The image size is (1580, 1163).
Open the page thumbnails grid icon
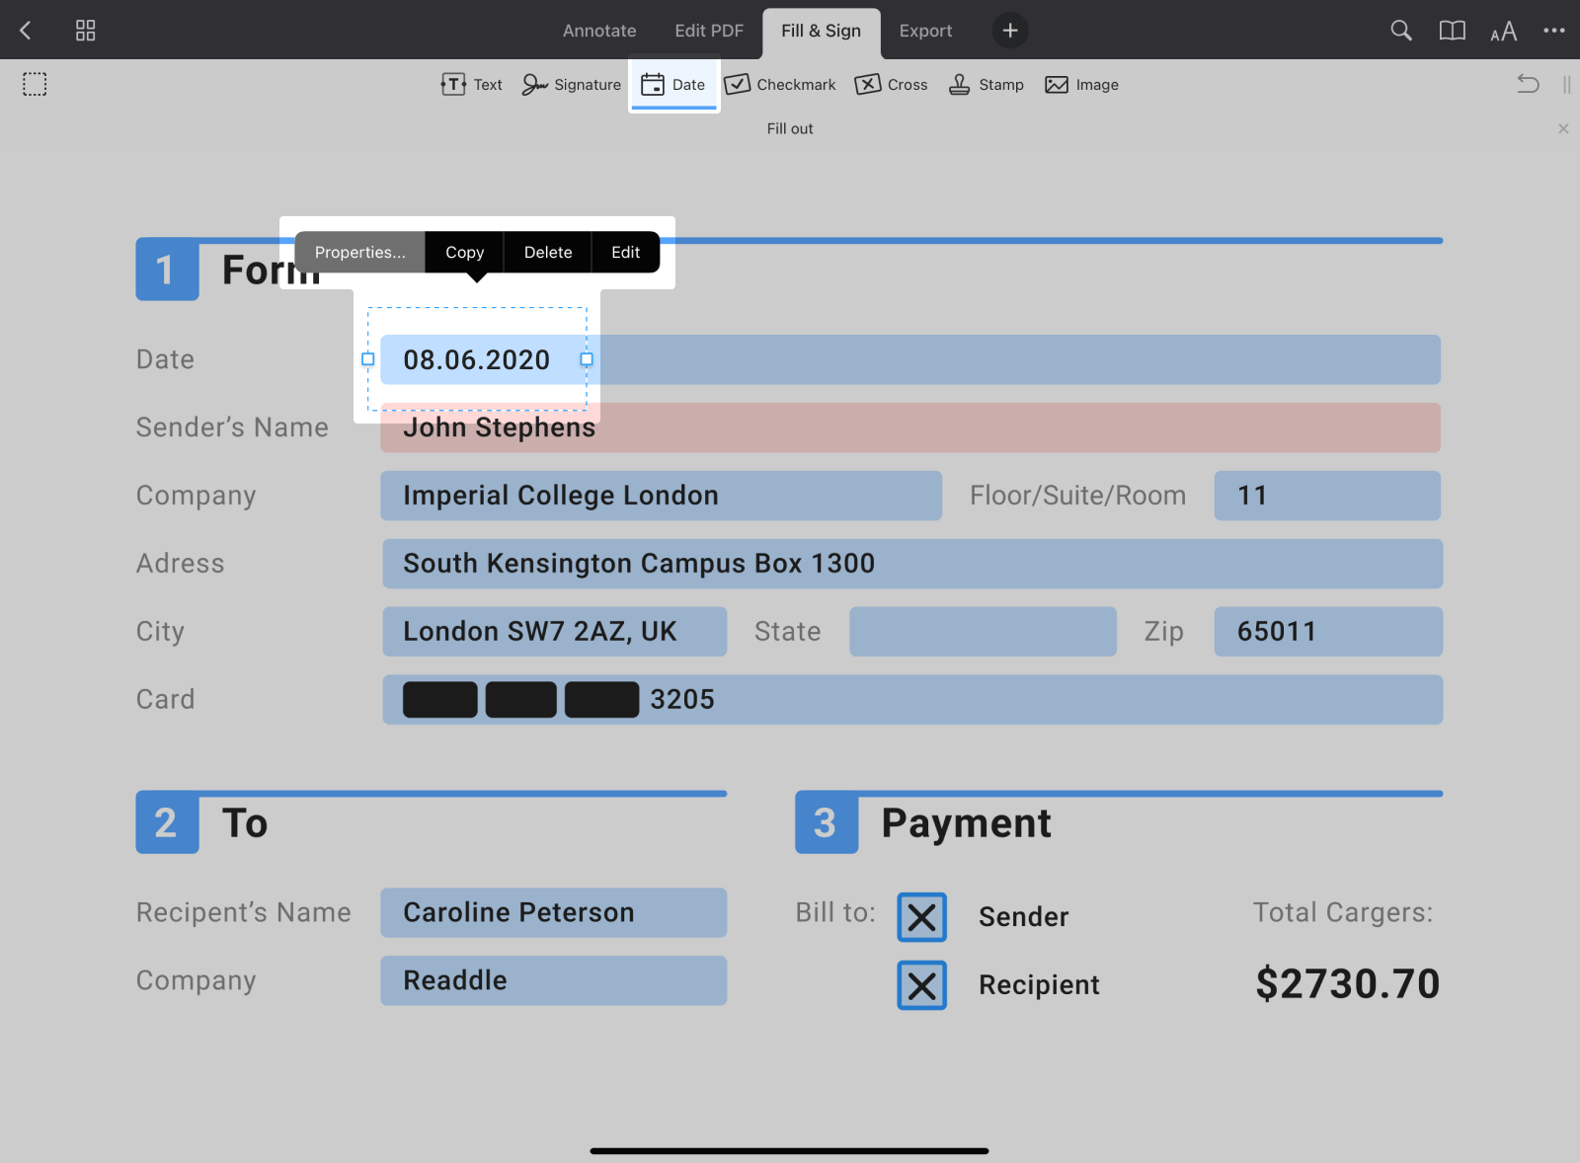(x=85, y=30)
